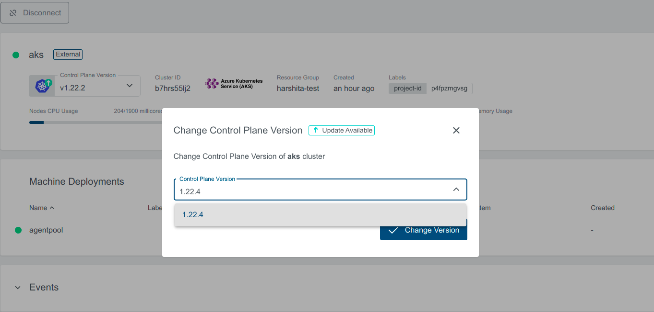
Task: Click the X to dismiss the dialog
Action: (456, 130)
